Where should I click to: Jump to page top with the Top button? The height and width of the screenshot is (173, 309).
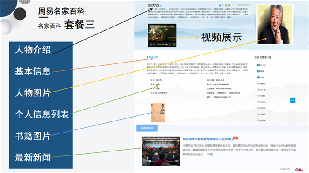(x=293, y=100)
